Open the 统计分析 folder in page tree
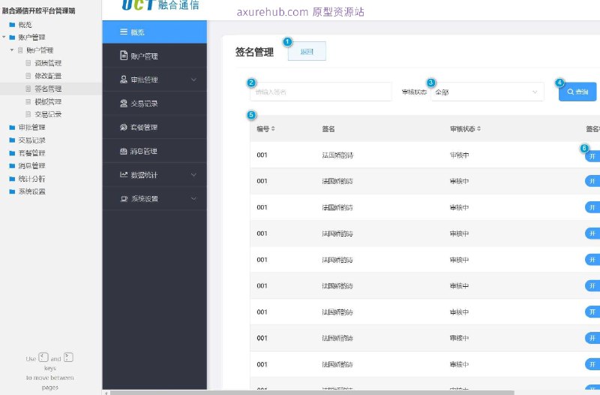 click(x=31, y=179)
